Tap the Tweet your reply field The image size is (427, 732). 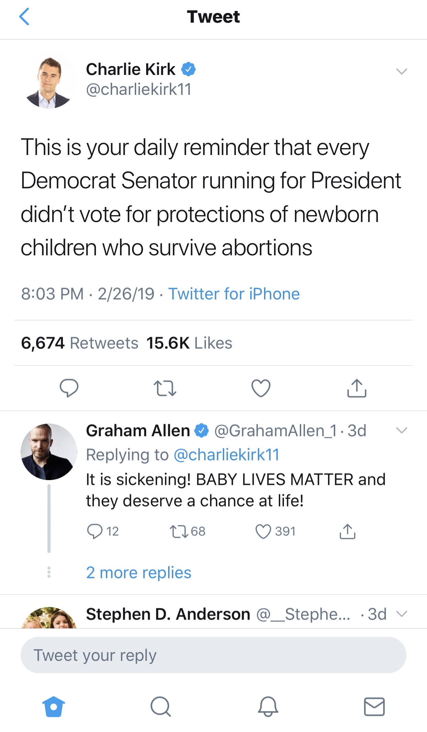coord(213,655)
